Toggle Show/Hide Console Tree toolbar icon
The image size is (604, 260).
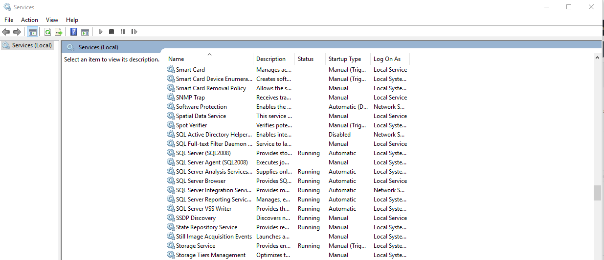pos(33,32)
